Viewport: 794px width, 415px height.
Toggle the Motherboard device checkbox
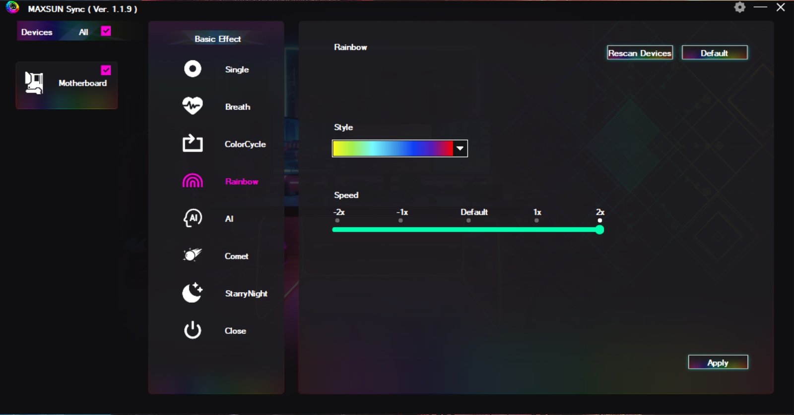point(106,70)
